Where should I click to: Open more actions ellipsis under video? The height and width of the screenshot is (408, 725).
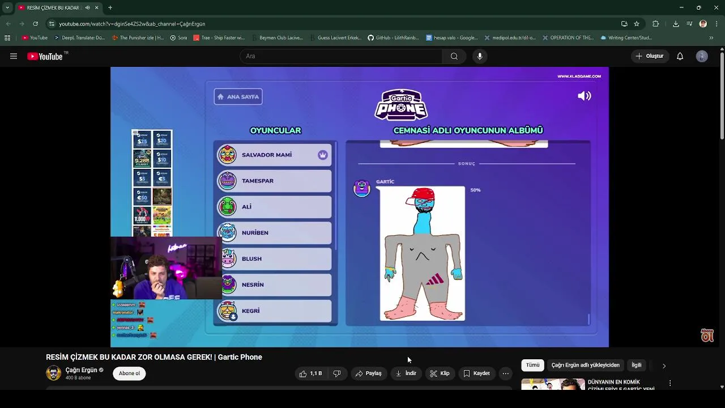(x=506, y=373)
